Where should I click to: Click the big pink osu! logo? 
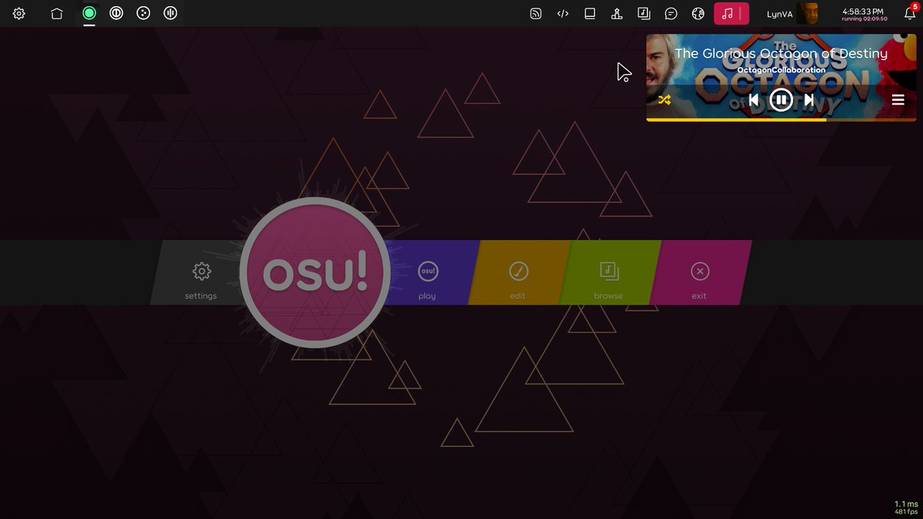click(x=315, y=273)
